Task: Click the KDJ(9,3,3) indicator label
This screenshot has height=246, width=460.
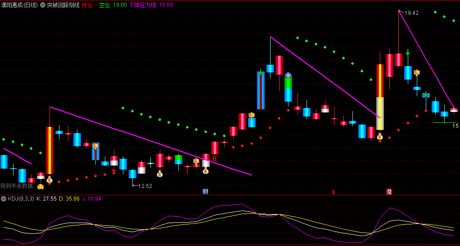Action: [x=21, y=199]
